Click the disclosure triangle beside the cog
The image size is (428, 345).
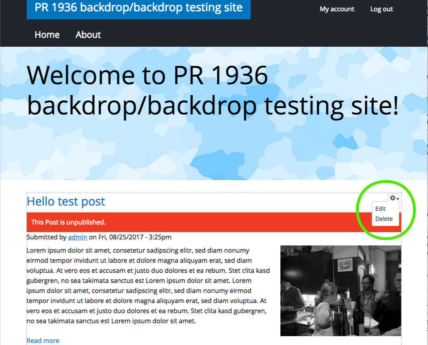click(397, 199)
